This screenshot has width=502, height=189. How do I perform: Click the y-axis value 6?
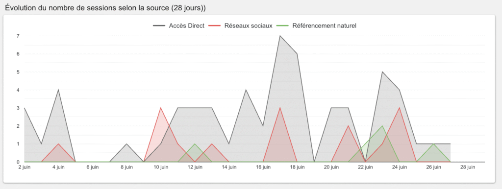pyautogui.click(x=18, y=54)
